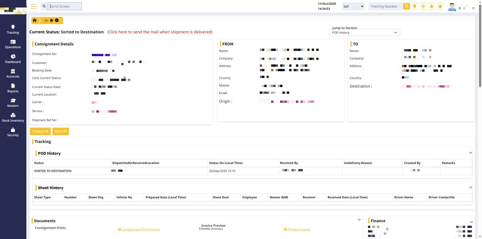Collapse the POD History section chevron
This screenshot has height=239, width=482.
coord(470,153)
